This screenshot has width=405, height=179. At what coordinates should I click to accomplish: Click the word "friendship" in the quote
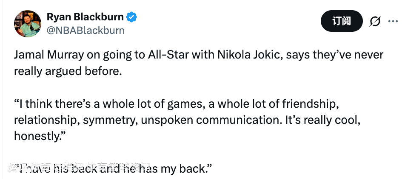pos(307,104)
